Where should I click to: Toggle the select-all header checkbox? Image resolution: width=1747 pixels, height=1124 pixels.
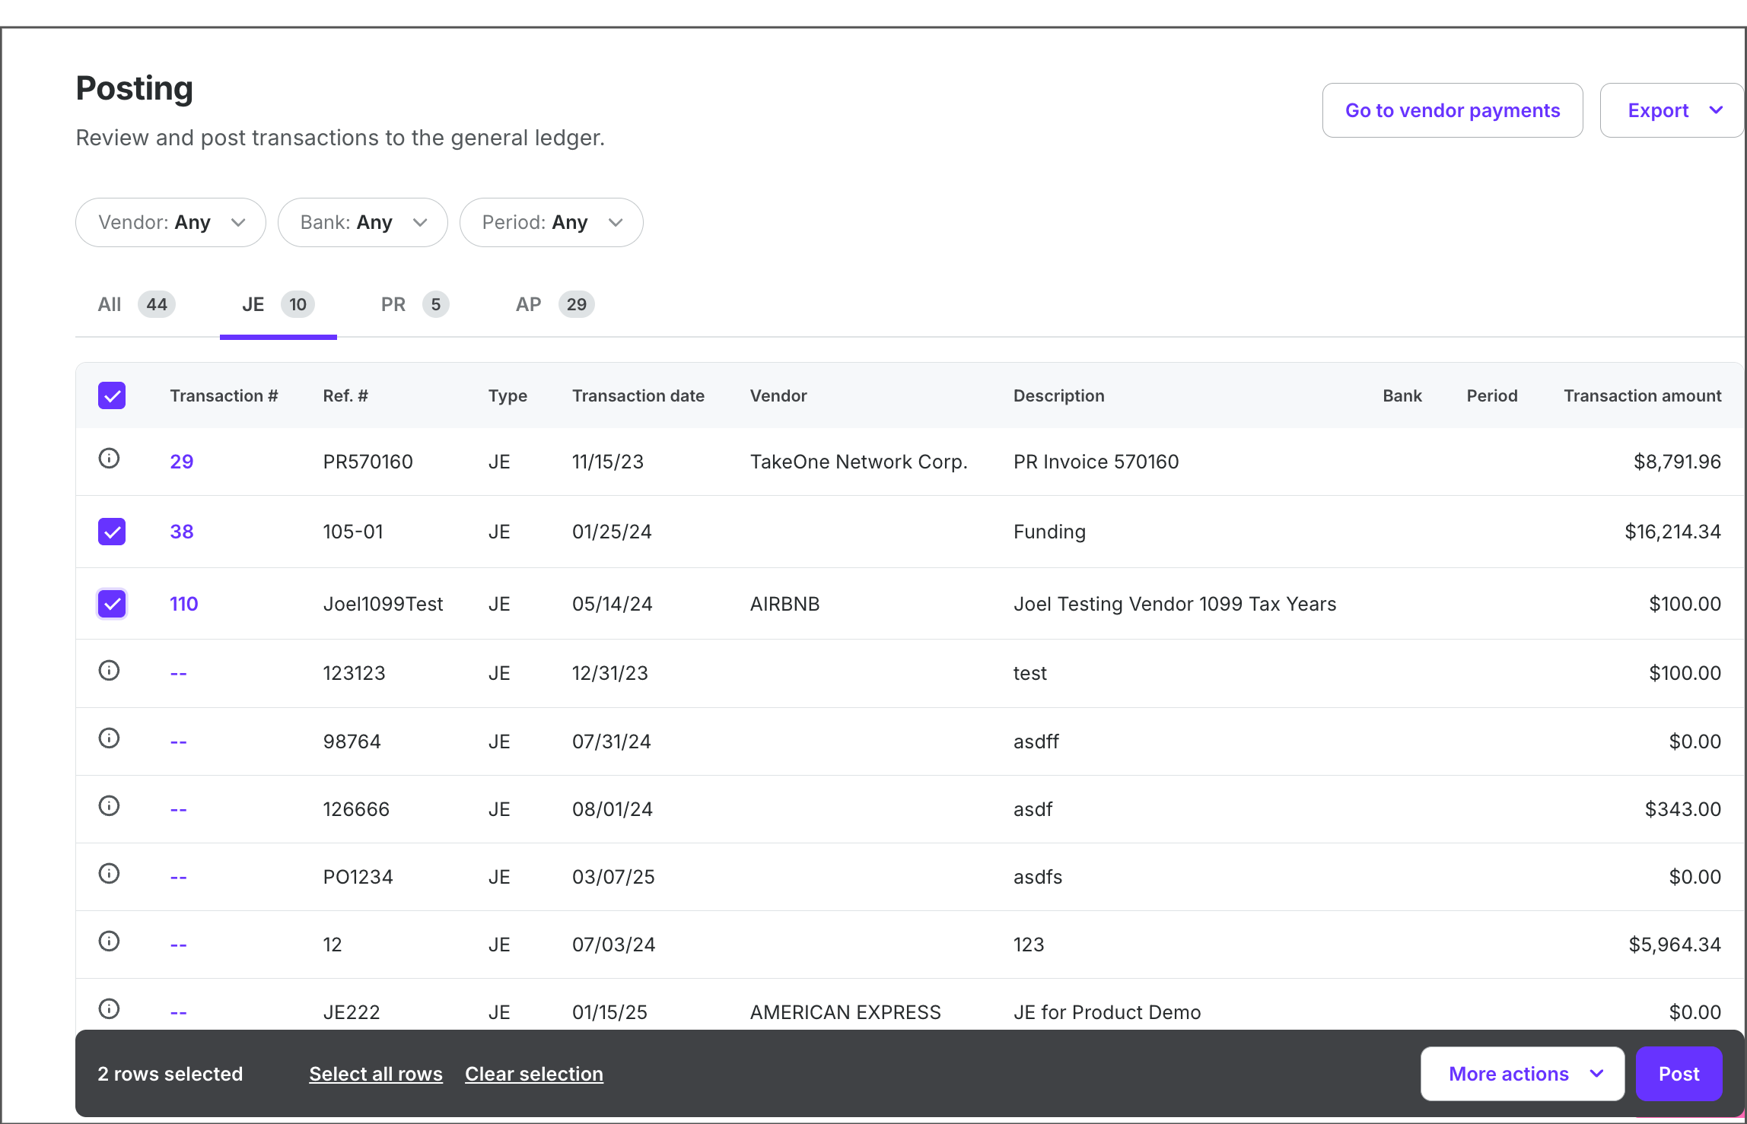tap(112, 395)
